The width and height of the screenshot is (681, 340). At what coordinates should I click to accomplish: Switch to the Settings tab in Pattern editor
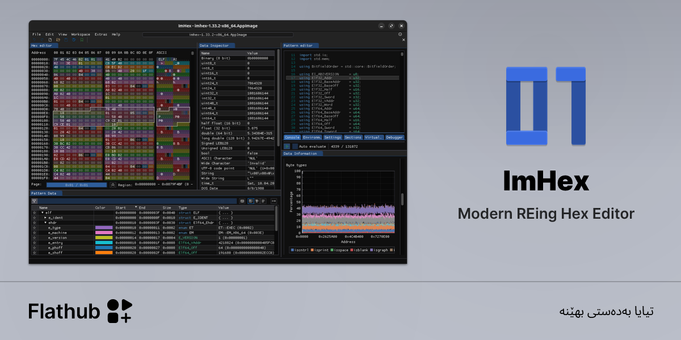[333, 137]
